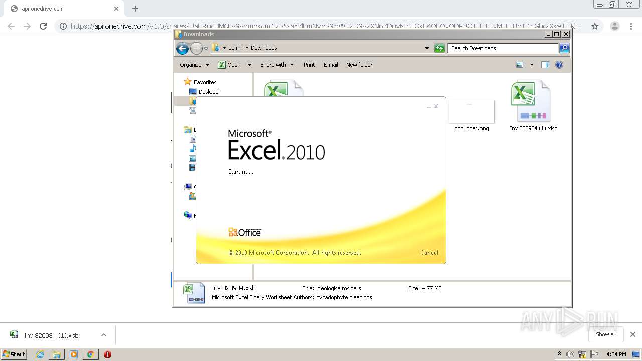Open Explorer help icon
Image resolution: width=642 pixels, height=361 pixels.
[559, 65]
